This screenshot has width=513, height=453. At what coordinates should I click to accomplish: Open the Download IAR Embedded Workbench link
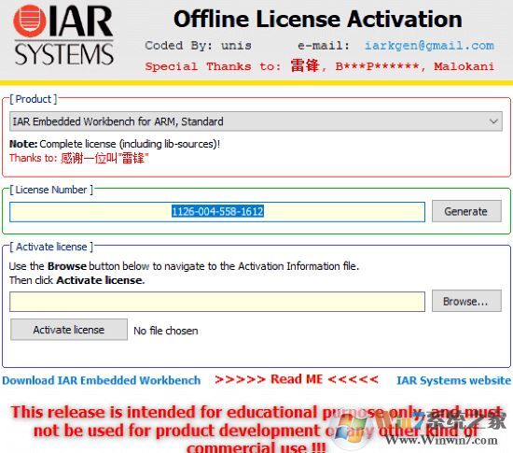pos(102,380)
